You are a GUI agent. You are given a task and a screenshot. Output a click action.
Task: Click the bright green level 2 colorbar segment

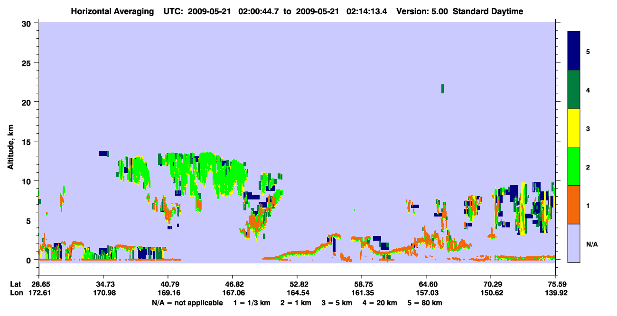(x=574, y=166)
